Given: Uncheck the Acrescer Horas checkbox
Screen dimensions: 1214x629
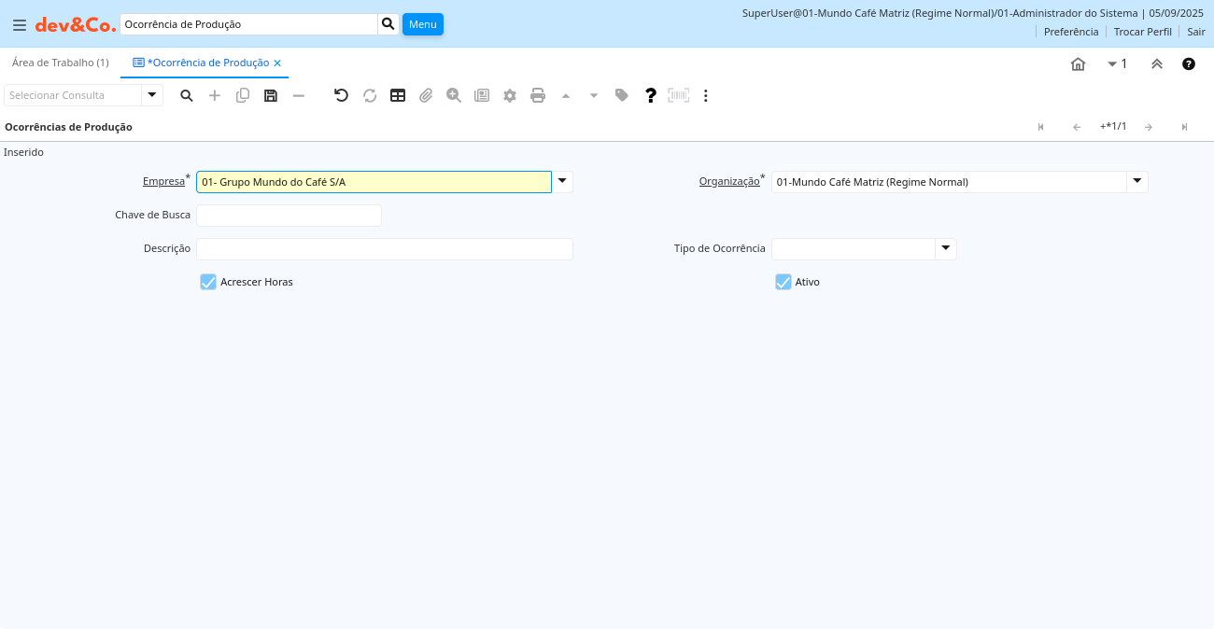Looking at the screenshot, I should click(208, 282).
